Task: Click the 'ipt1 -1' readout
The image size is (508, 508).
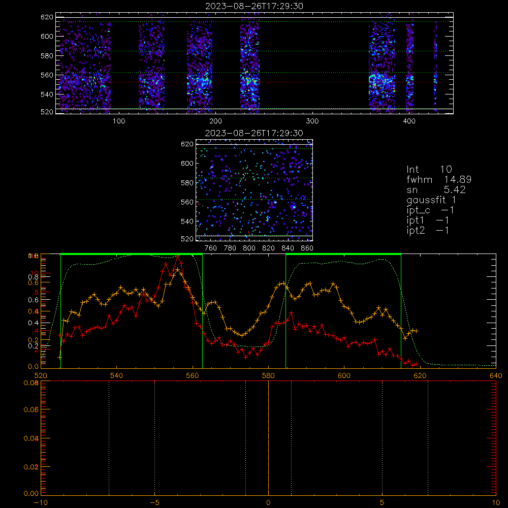Action: tap(428, 220)
